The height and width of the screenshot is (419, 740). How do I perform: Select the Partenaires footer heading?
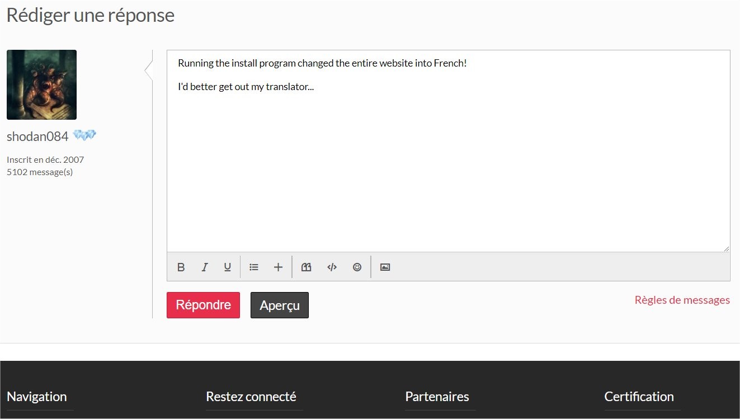click(x=437, y=397)
